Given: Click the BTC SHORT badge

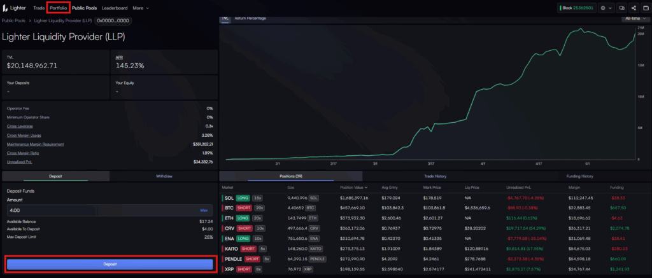Looking at the screenshot, I should pos(244,207).
